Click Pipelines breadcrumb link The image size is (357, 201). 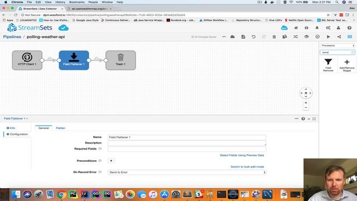click(12, 37)
